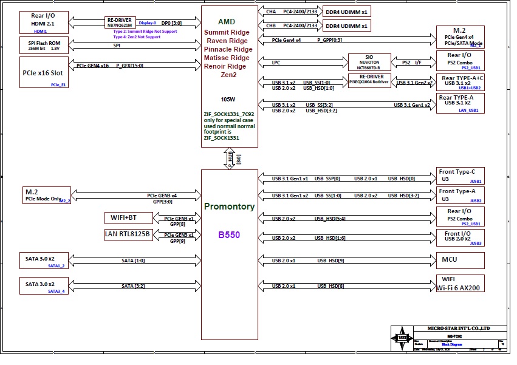The width and height of the screenshot is (517, 365).
Task: Select the SATA 3.0 x2 SATA3_4 block
Action: coord(44,285)
